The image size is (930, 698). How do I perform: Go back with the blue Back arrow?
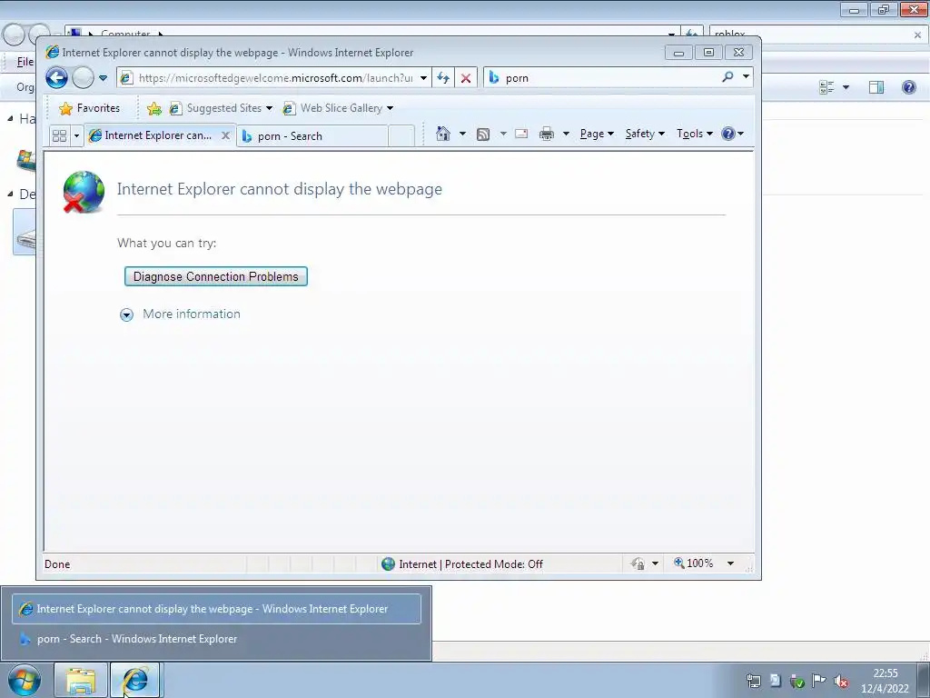57,78
